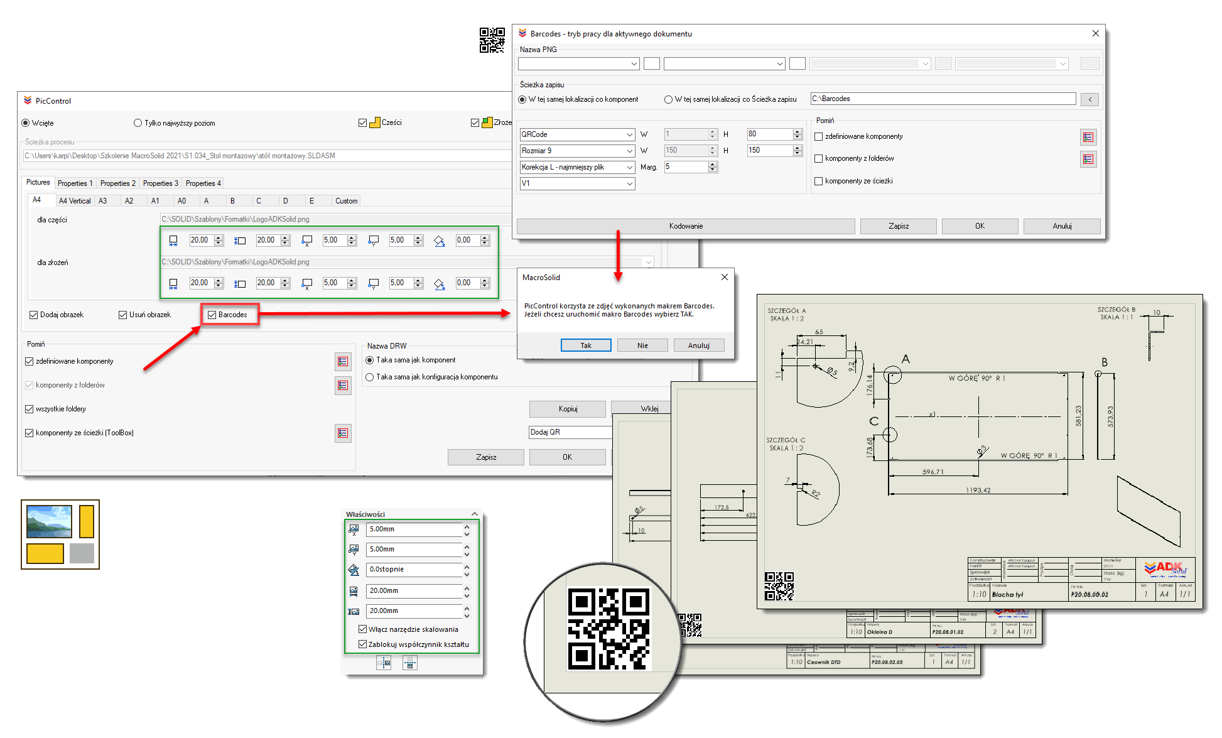Click picture X origin icon in Właściwości
The width and height of the screenshot is (1222, 738).
[x=354, y=529]
